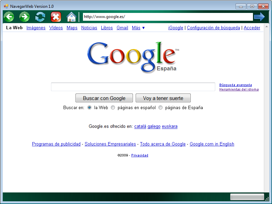Click the NavegarWeb title bar app icon
Viewport: 272px width, 204px height.
(x=6, y=6)
